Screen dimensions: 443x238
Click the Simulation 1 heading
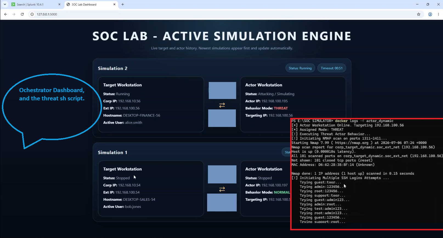(112, 152)
